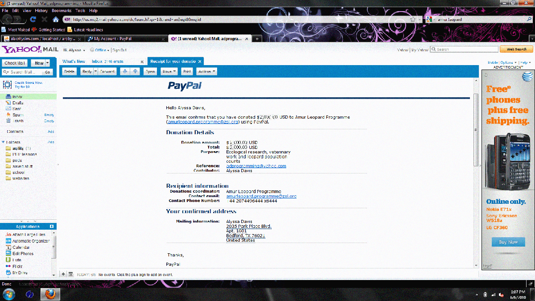Click the Firefox home icon
The width and height of the screenshot is (535, 301).
tap(56, 20)
